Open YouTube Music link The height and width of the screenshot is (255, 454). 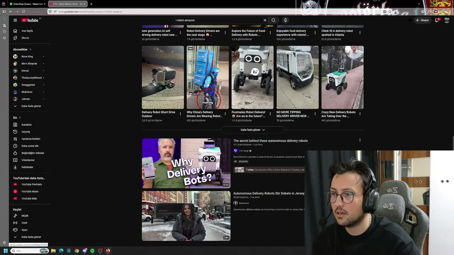click(29, 192)
